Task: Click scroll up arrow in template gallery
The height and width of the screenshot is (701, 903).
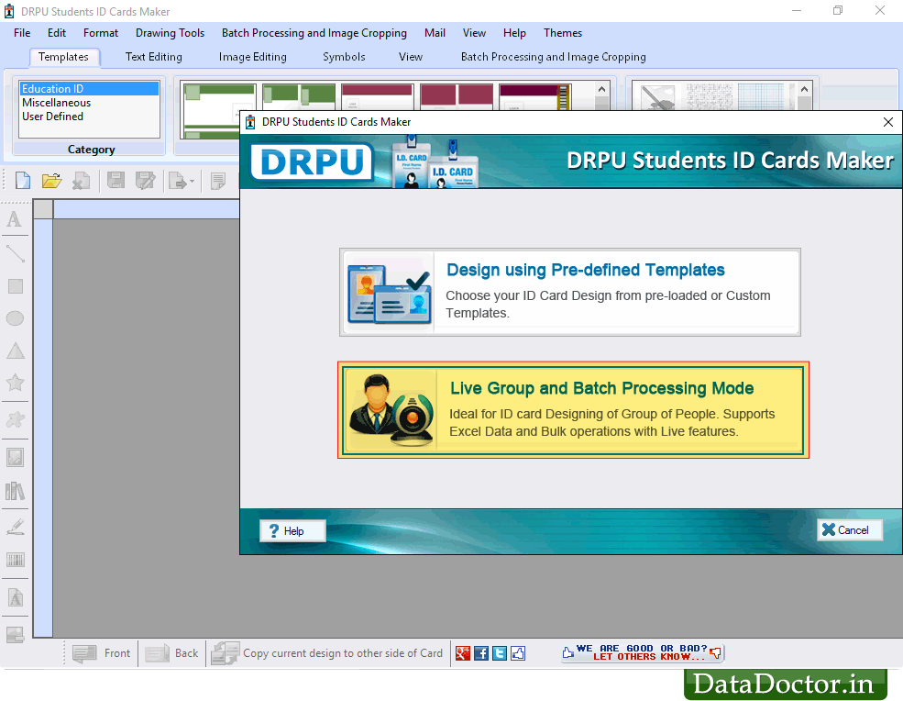Action: tap(601, 89)
